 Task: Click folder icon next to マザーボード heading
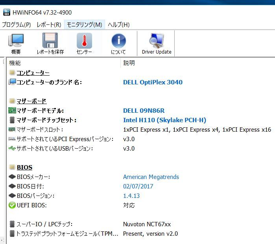[12, 101]
